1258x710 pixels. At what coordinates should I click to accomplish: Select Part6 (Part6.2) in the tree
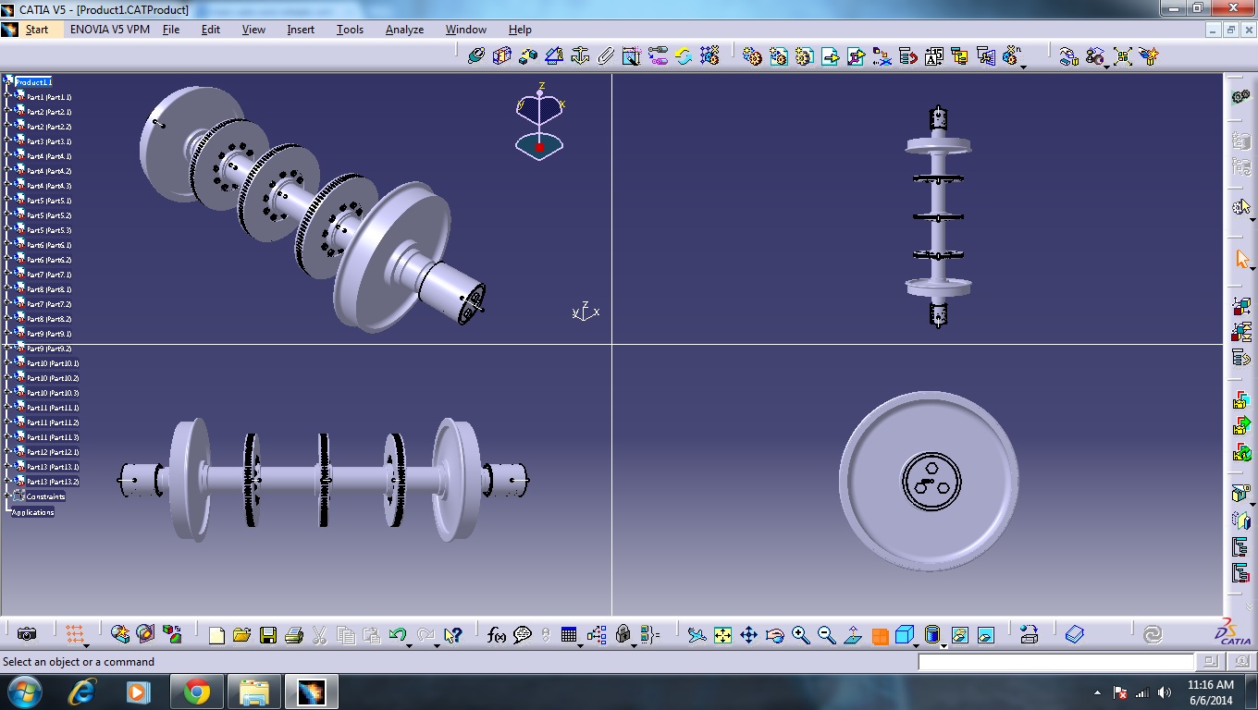pos(49,260)
